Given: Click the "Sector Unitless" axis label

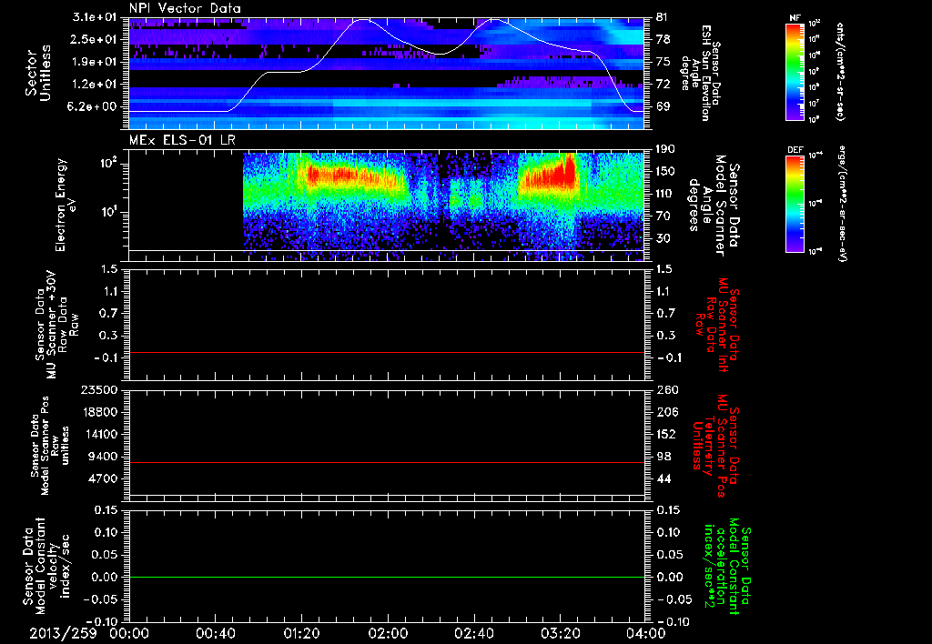Looking at the screenshot, I should tap(38, 73).
